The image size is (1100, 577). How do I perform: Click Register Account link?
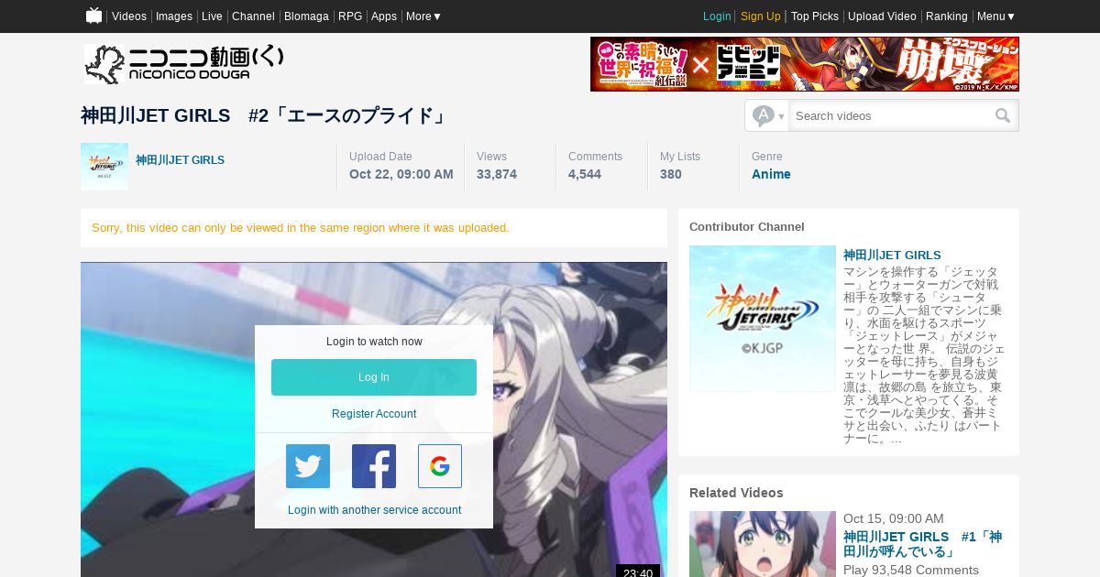click(x=374, y=414)
